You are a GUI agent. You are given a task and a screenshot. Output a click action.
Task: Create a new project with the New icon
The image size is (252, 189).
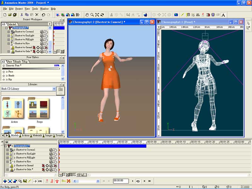[x=5, y=15]
